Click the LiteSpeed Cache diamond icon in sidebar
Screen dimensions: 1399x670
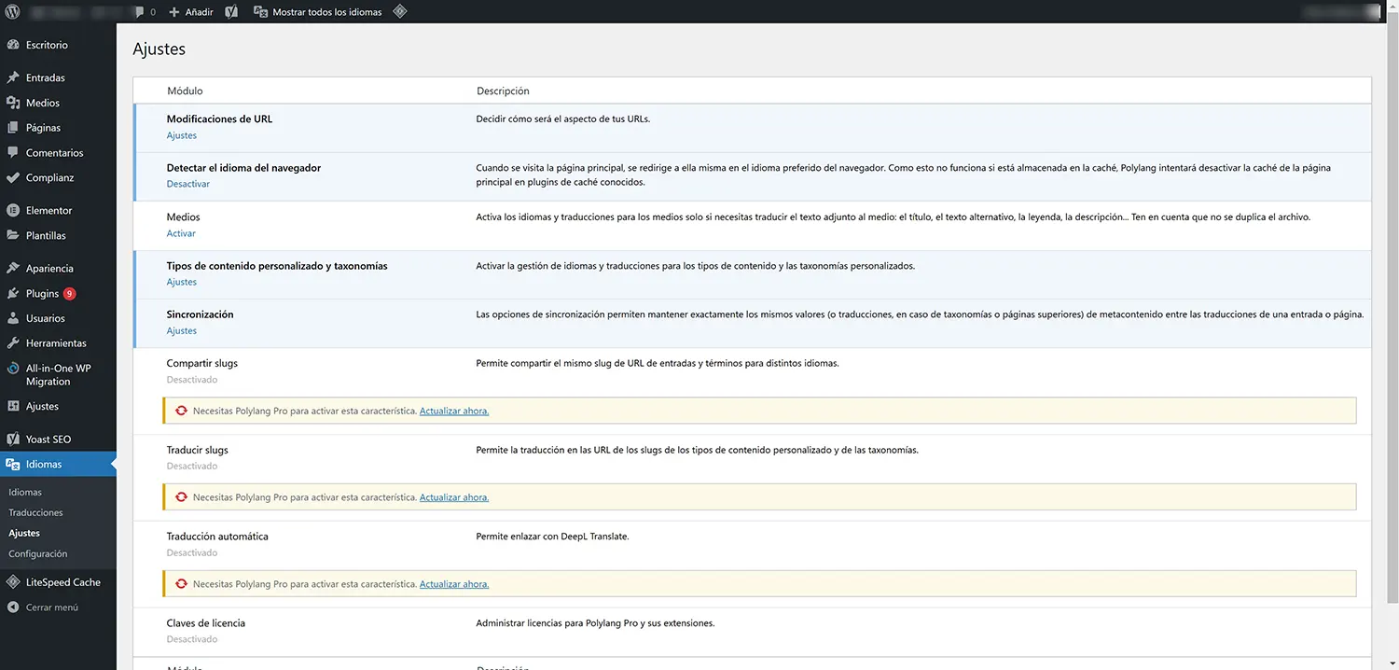(x=13, y=582)
